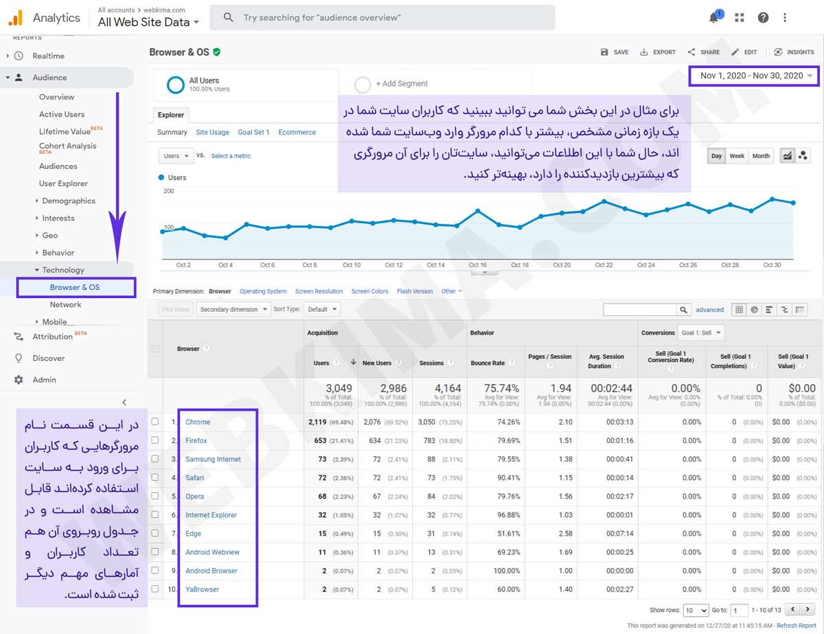824x634 pixels.
Task: Switch chart to Week view
Action: tap(737, 156)
